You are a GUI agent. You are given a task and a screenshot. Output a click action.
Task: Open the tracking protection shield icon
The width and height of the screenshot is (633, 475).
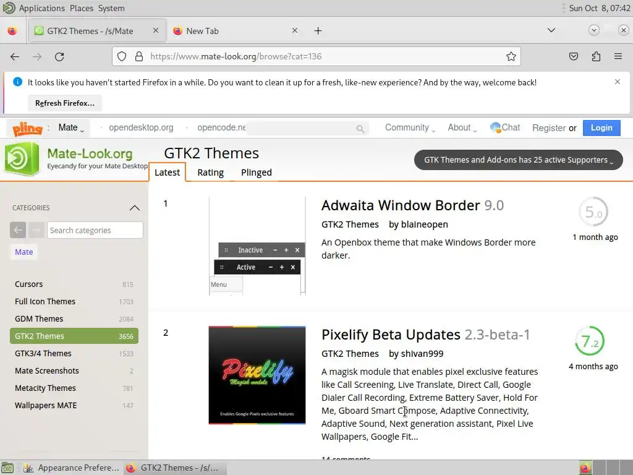click(122, 56)
